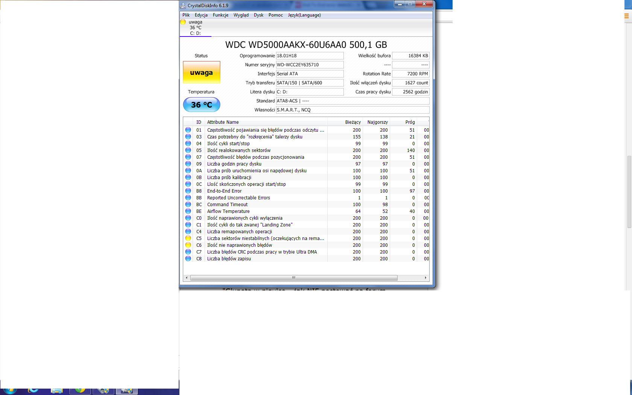Viewport: 632px width, 395px height.
Task: Select the status icon of row C0
Action: 188,218
